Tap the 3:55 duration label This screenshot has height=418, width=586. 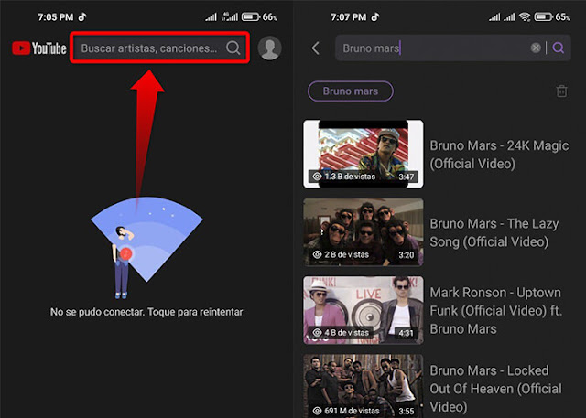click(x=407, y=411)
